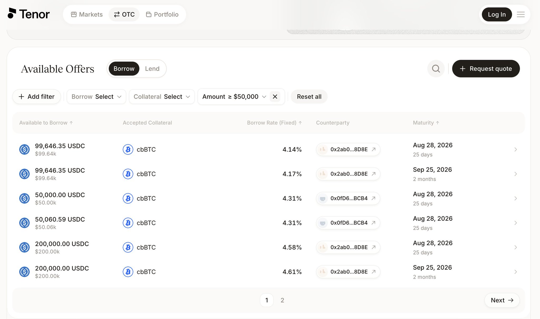540x319 pixels.
Task: Click Sep 25, 2026 maturity in 4.61% row
Action: tap(432, 268)
